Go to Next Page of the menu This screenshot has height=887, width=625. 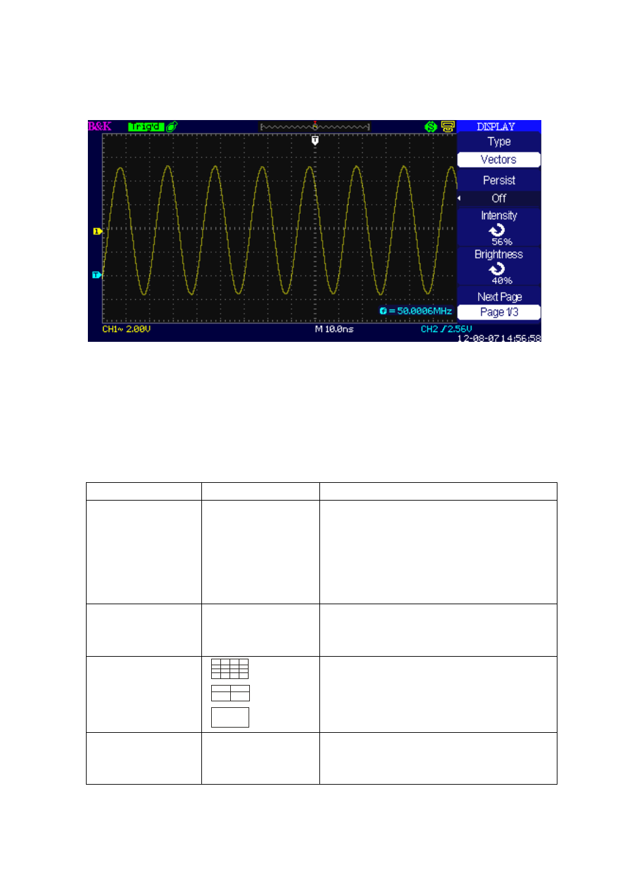tap(499, 297)
